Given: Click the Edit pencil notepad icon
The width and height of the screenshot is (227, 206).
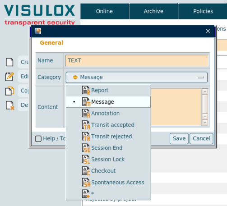Looking at the screenshot, I should click(9, 77).
